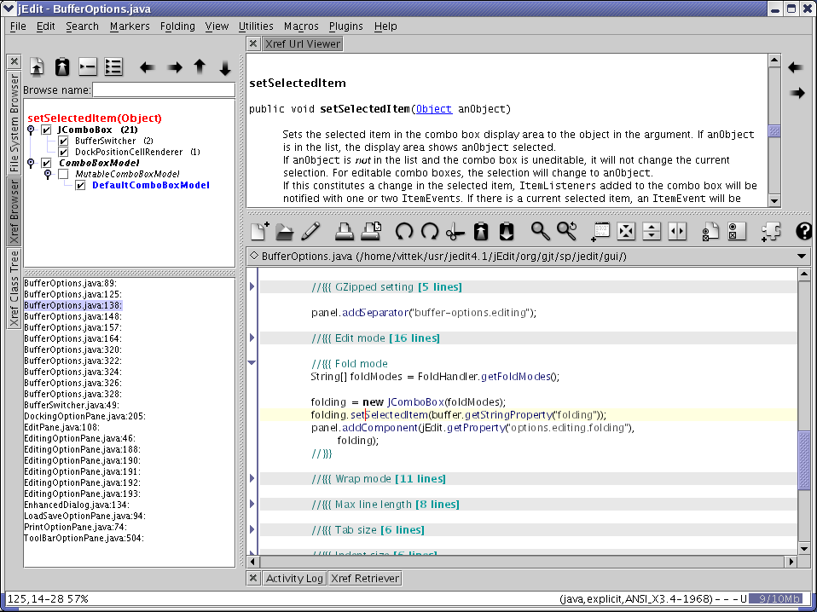Cut selection with the scissors icon
Viewport: 817px width, 612px height.
[455, 232]
